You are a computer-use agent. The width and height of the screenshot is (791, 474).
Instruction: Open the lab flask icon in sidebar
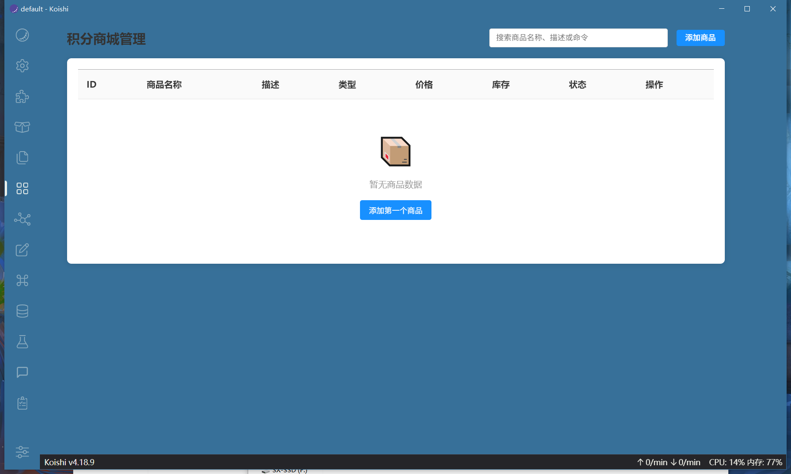tap(22, 342)
